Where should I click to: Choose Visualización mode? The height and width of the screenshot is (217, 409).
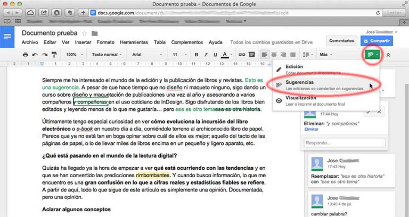click(x=326, y=101)
